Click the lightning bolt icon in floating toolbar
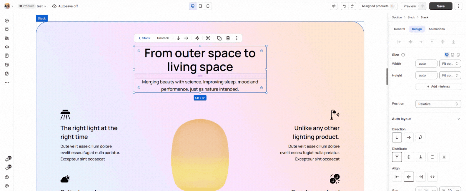Image resolution: width=466 pixels, height=191 pixels. coord(197,38)
